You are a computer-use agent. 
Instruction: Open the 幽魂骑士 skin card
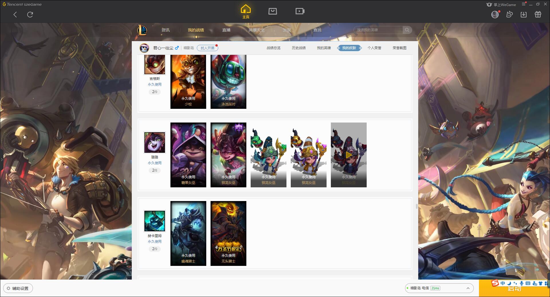tap(188, 233)
